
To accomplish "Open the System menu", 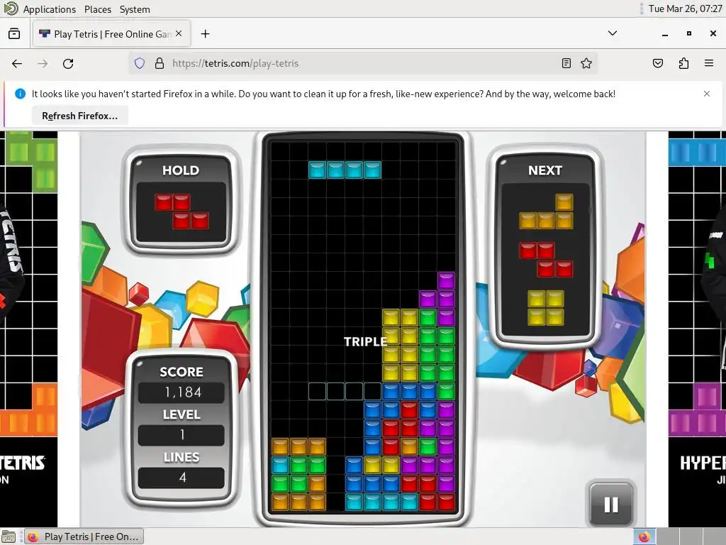I will point(135,9).
